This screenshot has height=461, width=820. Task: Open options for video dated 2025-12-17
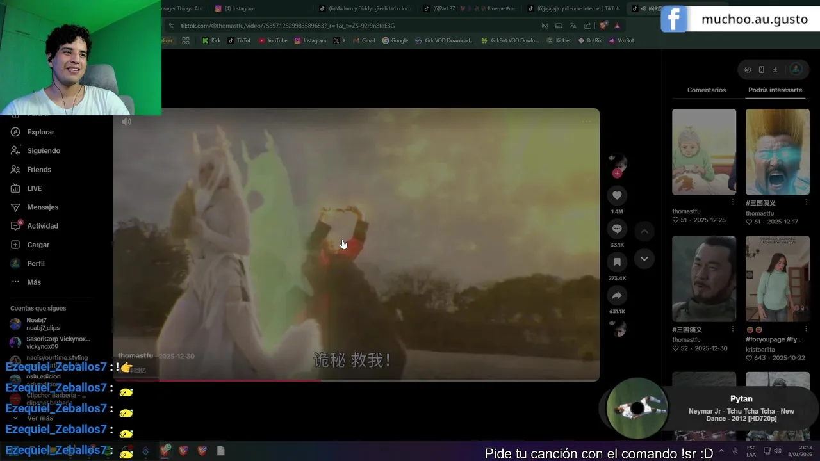click(807, 202)
